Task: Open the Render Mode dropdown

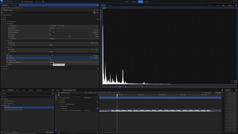Action: 74,60
